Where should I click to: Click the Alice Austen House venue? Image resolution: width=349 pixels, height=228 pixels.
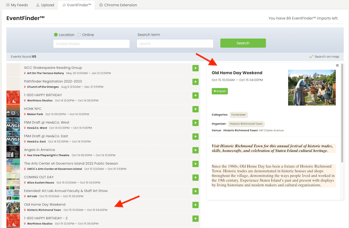tap(41, 183)
